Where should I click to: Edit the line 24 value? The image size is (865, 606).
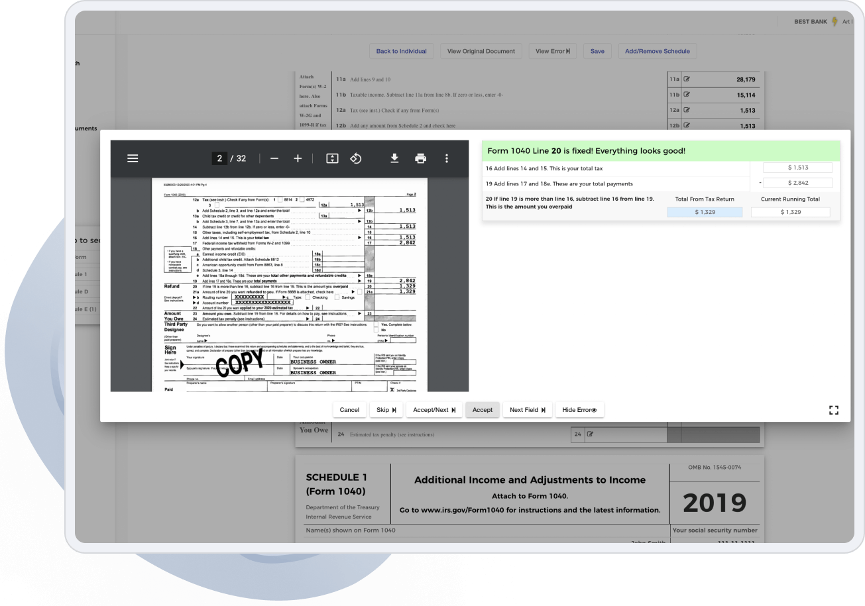590,434
